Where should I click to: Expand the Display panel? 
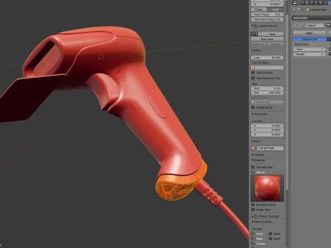[253, 155]
